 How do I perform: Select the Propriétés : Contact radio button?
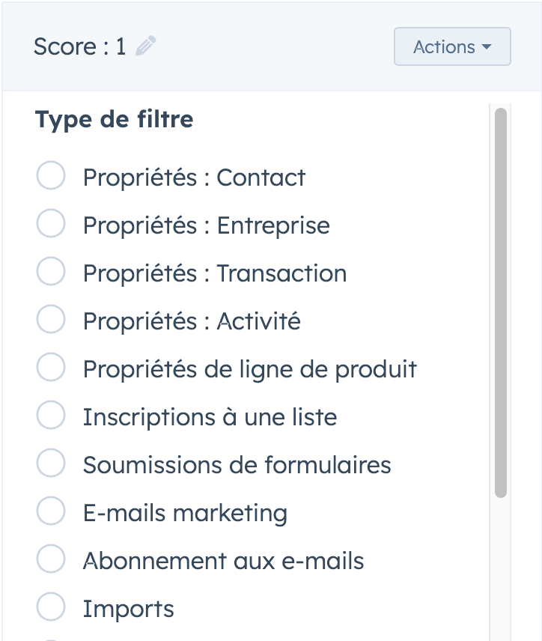[x=51, y=175]
